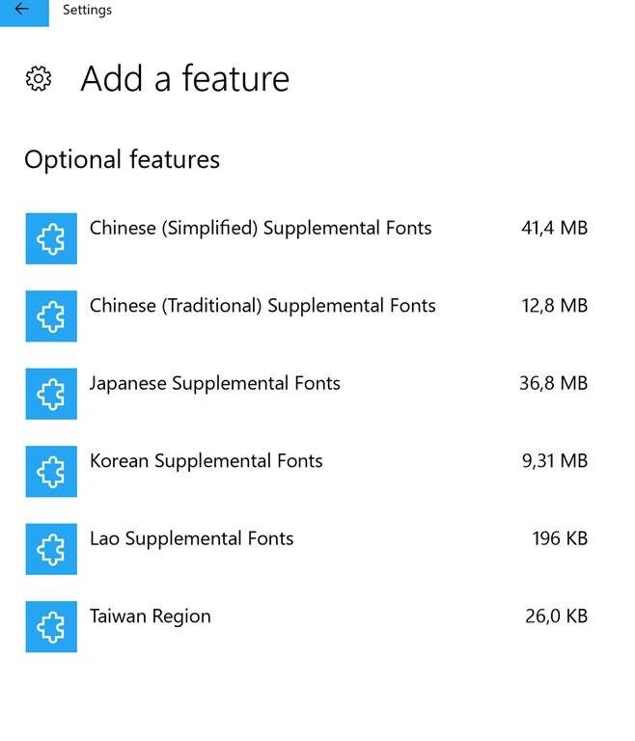This screenshot has height=741, width=635.
Task: Click the 41,4 MB size value
Action: click(554, 229)
